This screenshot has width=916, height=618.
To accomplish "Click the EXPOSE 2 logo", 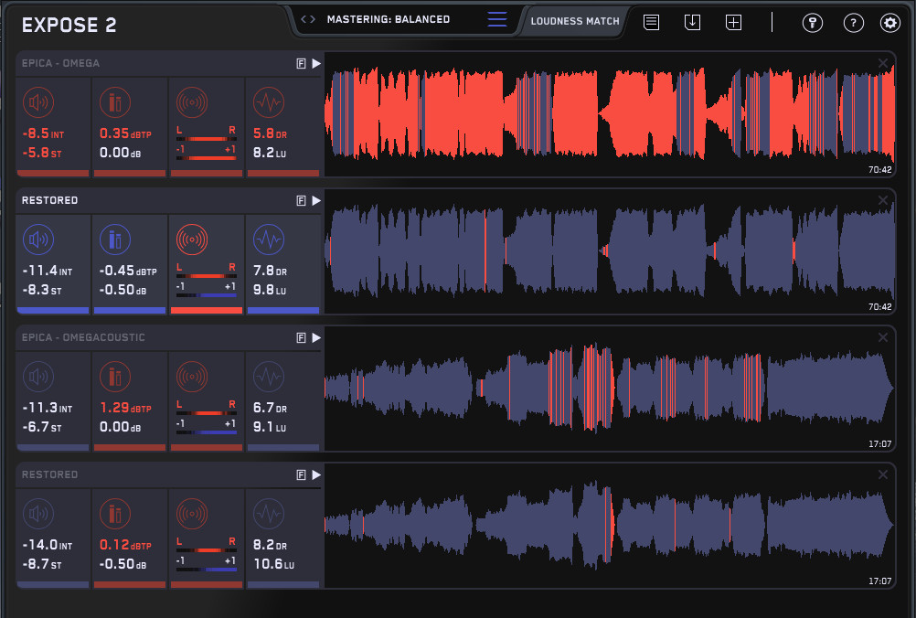I will tap(69, 25).
